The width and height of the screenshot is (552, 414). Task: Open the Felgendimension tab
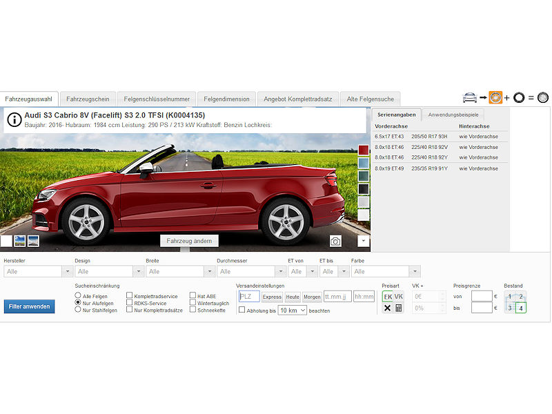226,99
